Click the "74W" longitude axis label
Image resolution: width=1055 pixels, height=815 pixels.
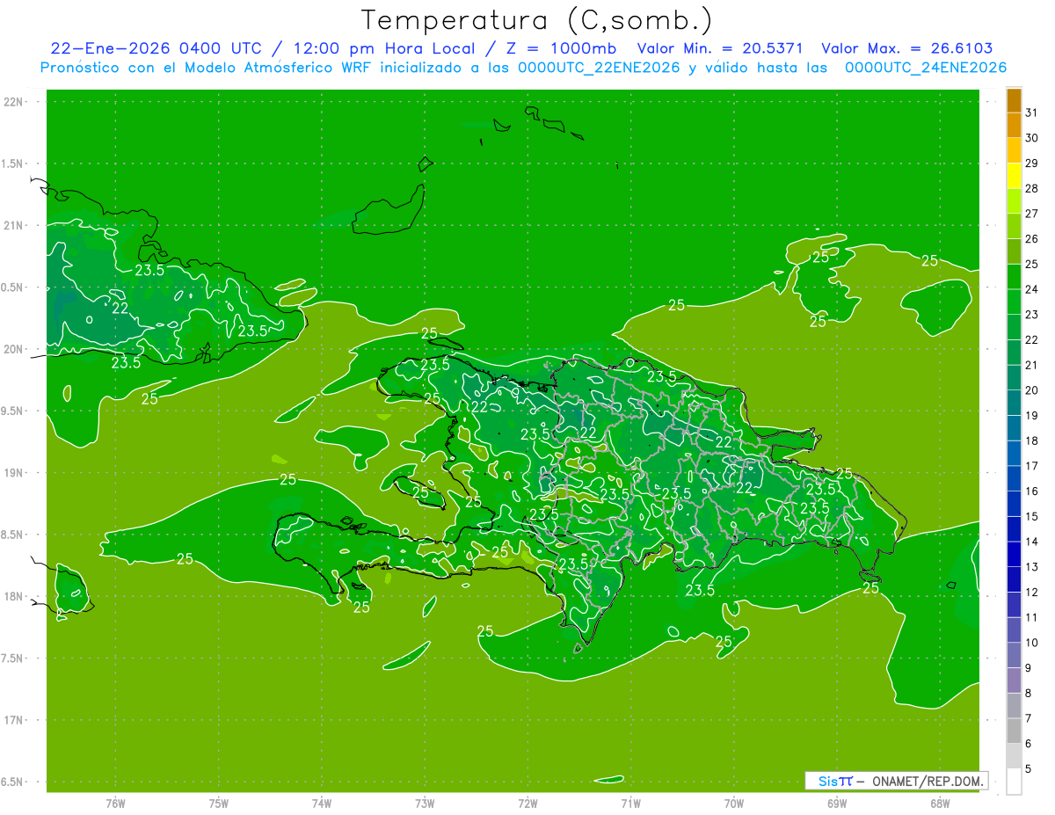click(x=321, y=804)
